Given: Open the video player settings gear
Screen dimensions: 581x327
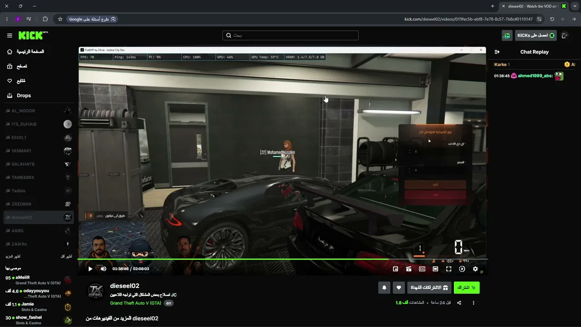Looking at the screenshot, I should [x=475, y=269].
